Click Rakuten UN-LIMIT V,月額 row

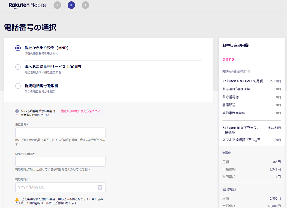pyautogui.click(x=251, y=81)
